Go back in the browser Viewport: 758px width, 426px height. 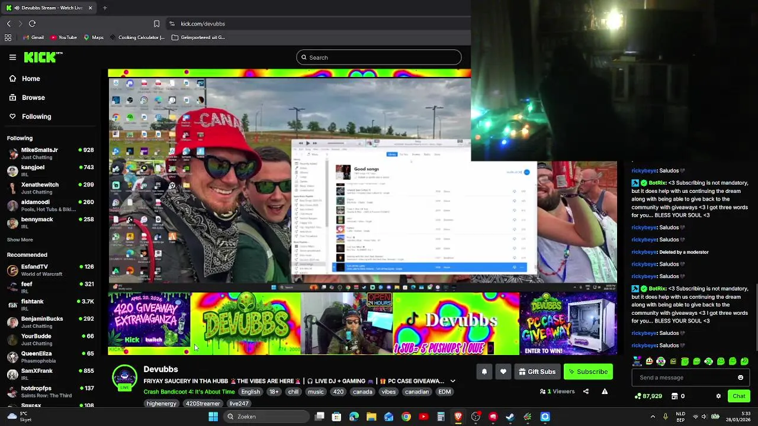(8, 24)
